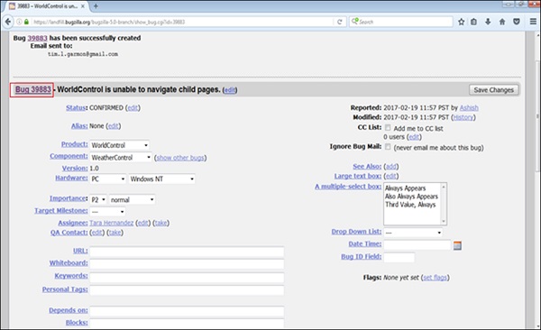Open the calendar picker beside Date Time
The width and height of the screenshot is (541, 330).
457,245
